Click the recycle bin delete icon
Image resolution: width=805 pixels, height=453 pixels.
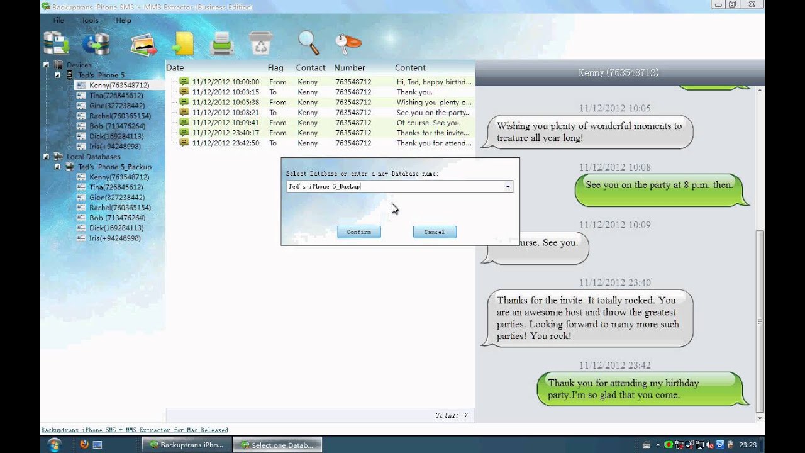(260, 43)
